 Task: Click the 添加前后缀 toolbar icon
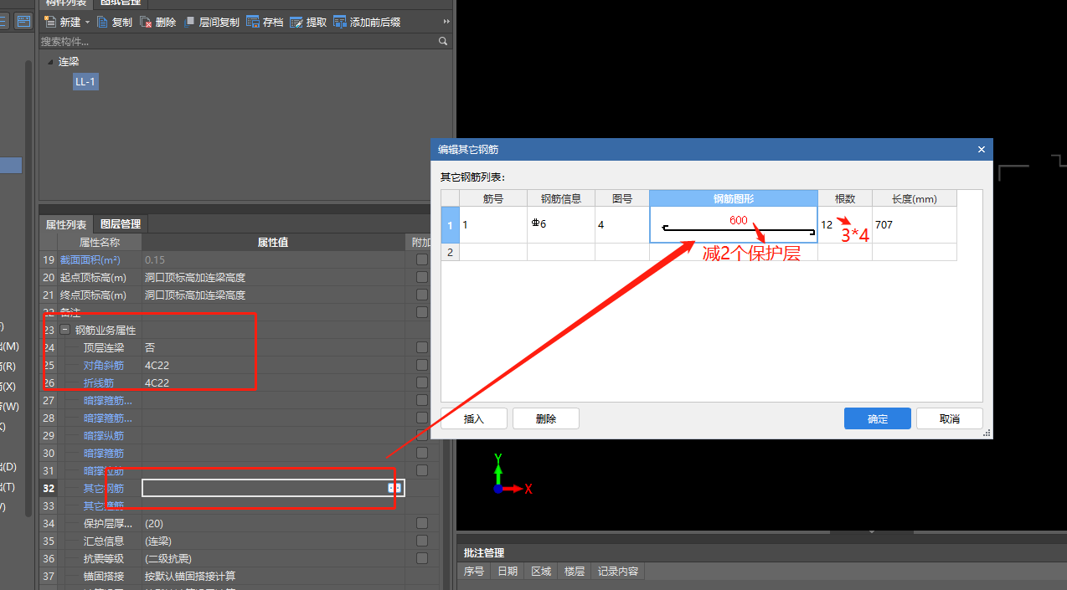point(339,23)
